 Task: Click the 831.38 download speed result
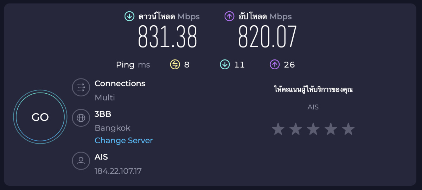click(x=167, y=37)
